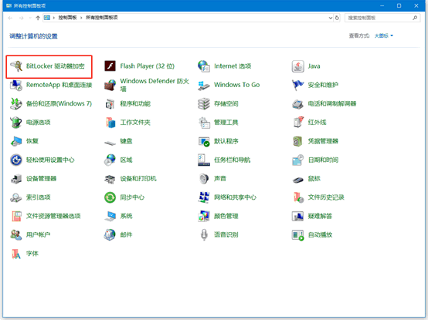Click the Forward navigation arrow
The height and width of the screenshot is (320, 428).
22,18
